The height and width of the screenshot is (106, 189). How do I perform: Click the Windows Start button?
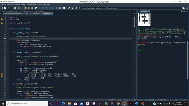pos(3,103)
